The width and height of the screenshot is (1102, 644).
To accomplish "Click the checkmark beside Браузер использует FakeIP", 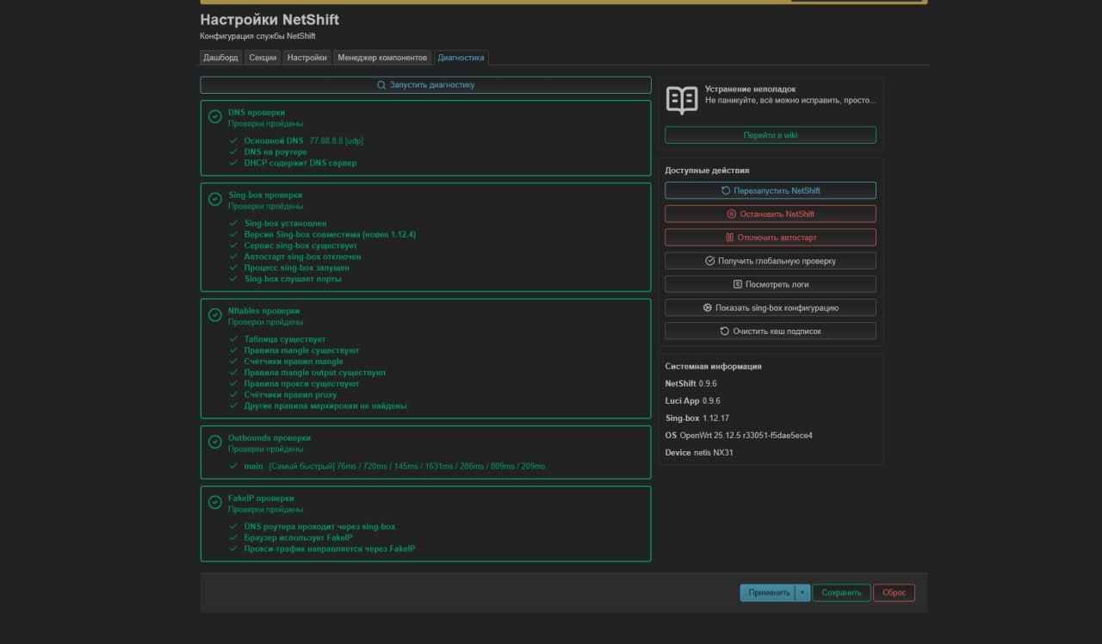I will pos(233,537).
